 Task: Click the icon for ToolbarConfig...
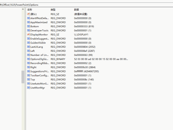point(28,76)
